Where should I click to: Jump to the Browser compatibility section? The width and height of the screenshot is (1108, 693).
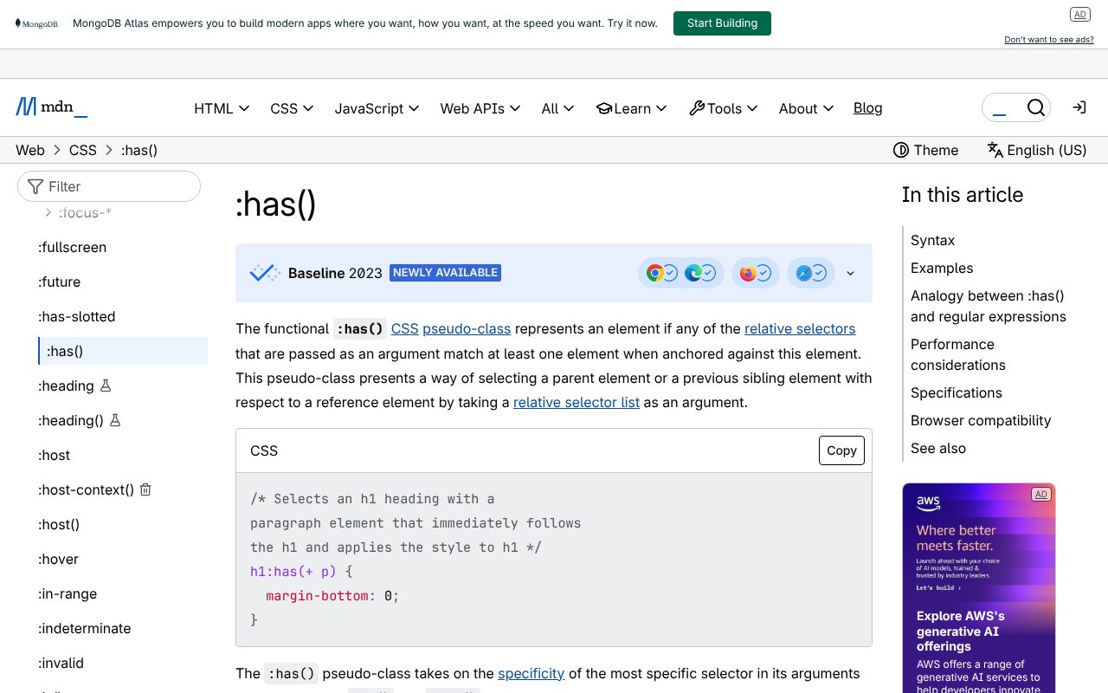pyautogui.click(x=980, y=420)
